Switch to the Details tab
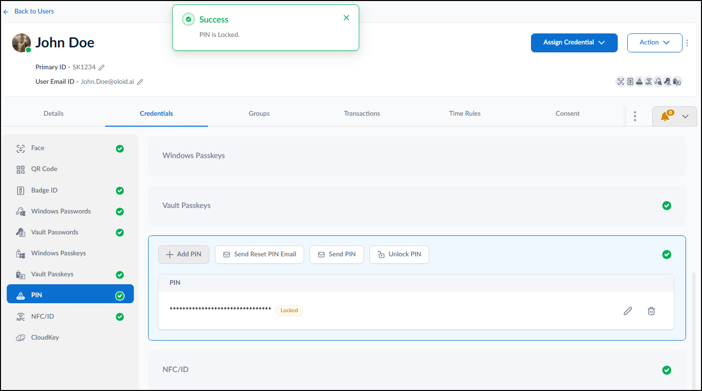 tap(53, 114)
